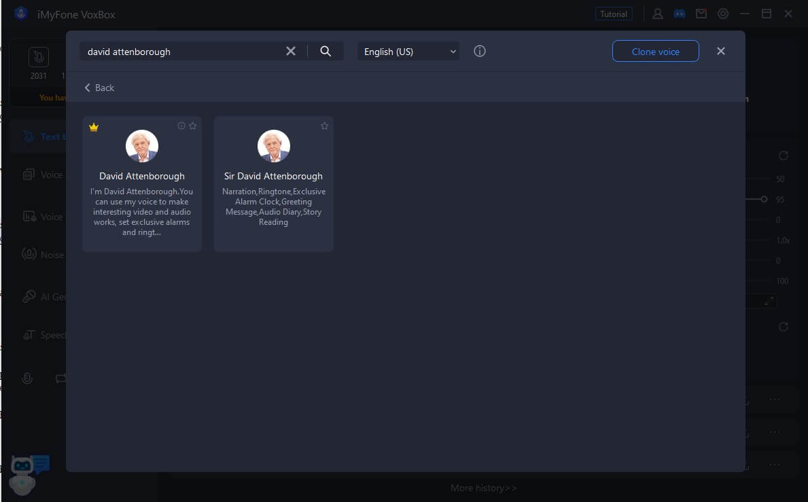
Task: Click the Sir David Attenborough voice name
Action: click(x=273, y=176)
